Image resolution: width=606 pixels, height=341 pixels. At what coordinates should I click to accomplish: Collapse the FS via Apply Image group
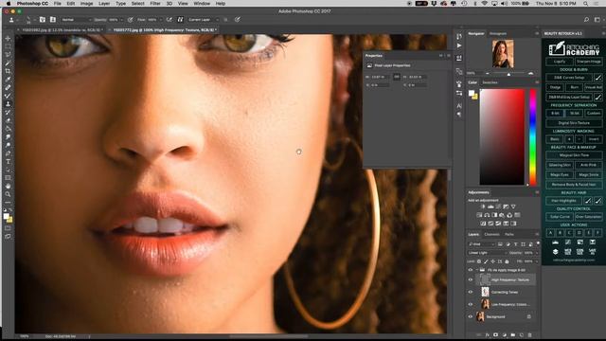[477, 270]
